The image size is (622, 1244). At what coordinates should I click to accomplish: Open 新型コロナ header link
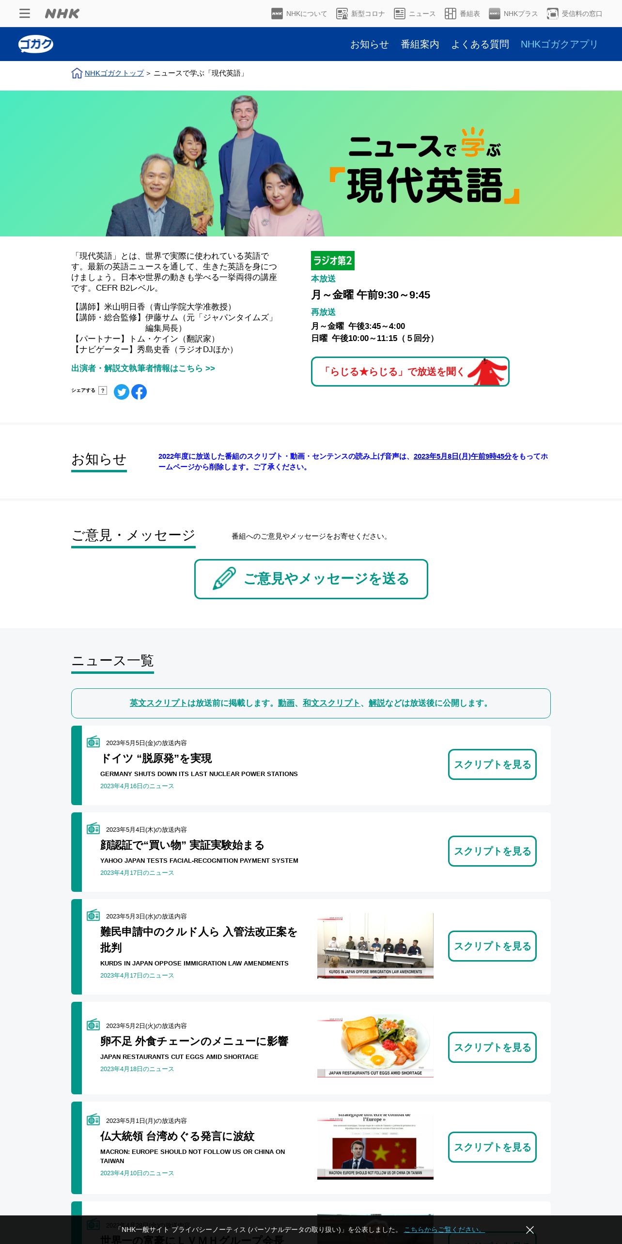point(360,14)
